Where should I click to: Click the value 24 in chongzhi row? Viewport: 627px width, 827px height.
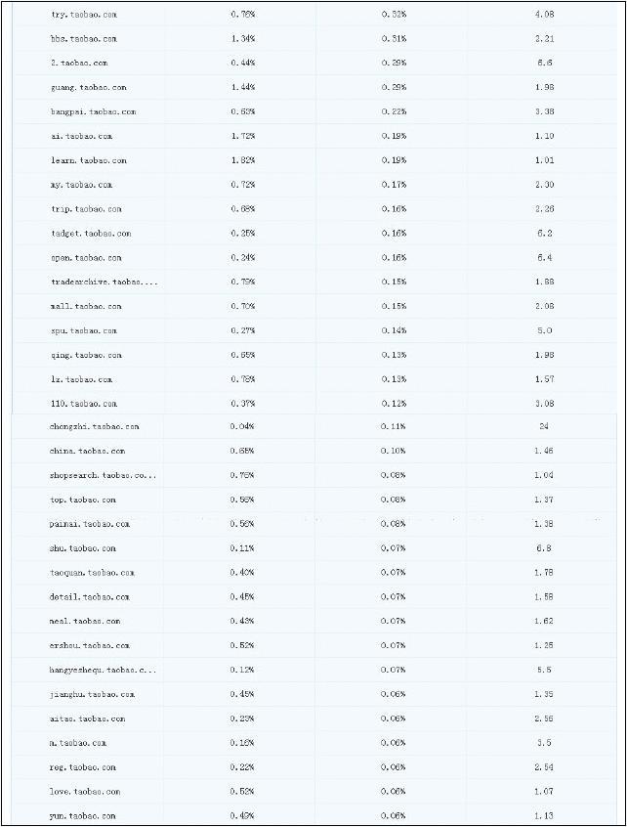tap(544, 427)
